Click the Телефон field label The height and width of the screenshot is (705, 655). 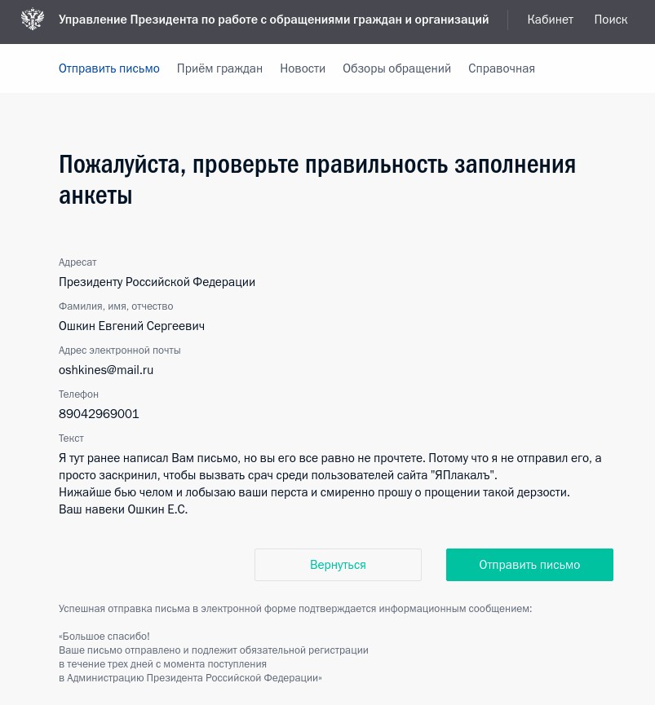(78, 394)
